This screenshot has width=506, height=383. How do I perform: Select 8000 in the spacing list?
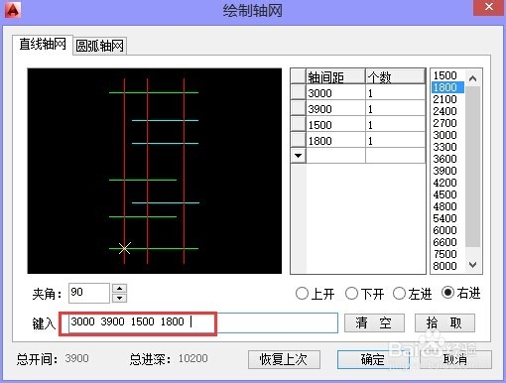445,266
